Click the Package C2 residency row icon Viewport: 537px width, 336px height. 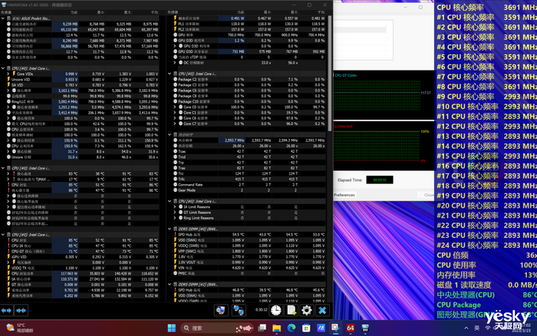175,79
